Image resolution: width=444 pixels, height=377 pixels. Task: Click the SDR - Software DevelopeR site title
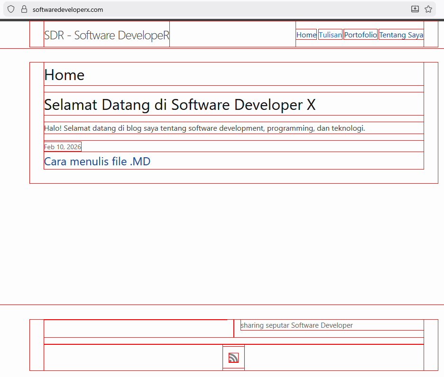pos(107,35)
